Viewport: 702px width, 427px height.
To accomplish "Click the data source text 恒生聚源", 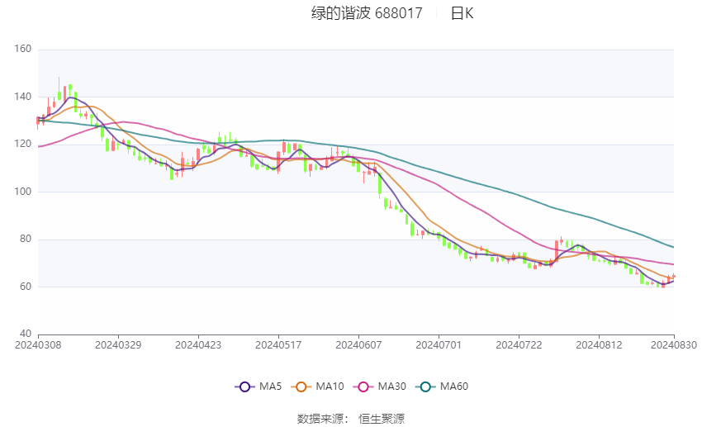I will click(382, 419).
